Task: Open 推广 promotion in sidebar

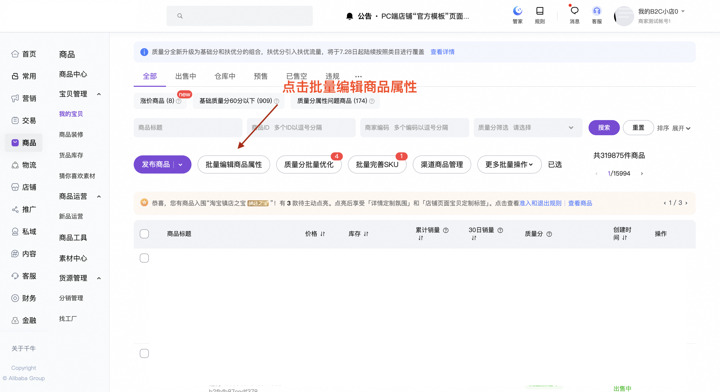Action: tap(24, 209)
